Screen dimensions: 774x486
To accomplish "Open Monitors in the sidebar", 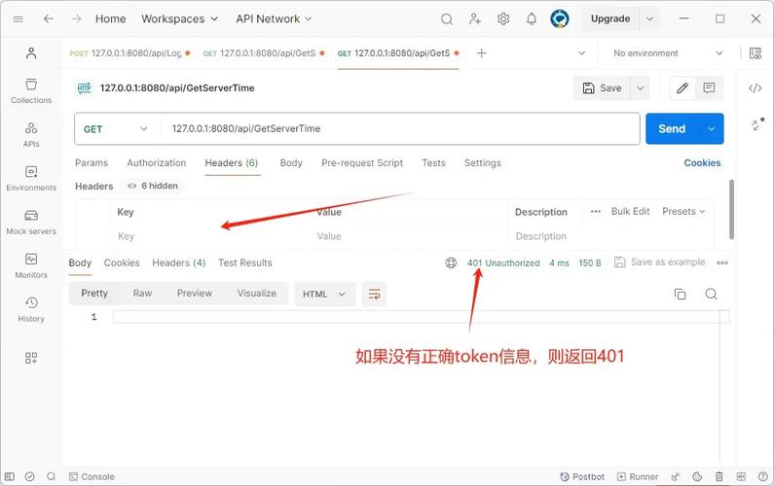I will [31, 265].
